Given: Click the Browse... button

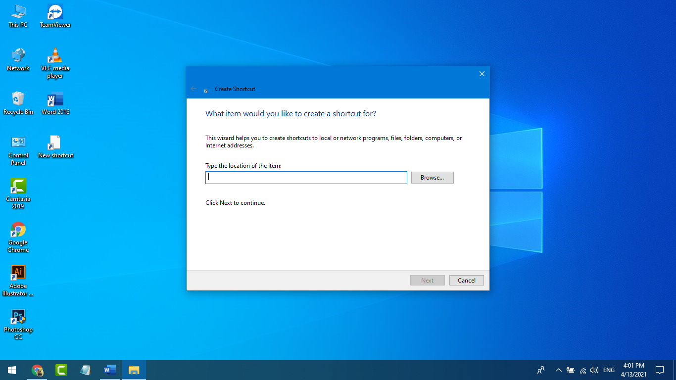Looking at the screenshot, I should [432, 178].
